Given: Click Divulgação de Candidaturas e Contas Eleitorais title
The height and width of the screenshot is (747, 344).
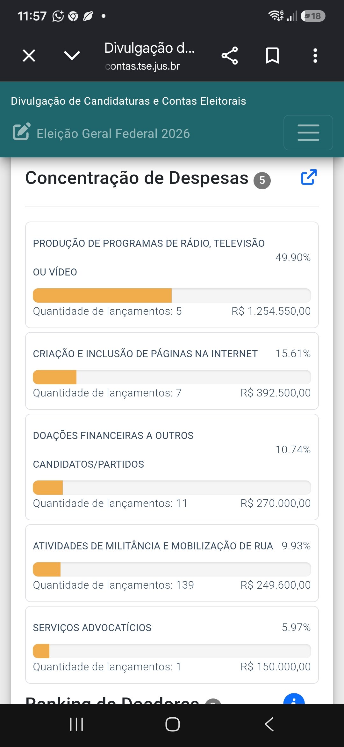Looking at the screenshot, I should click(128, 101).
